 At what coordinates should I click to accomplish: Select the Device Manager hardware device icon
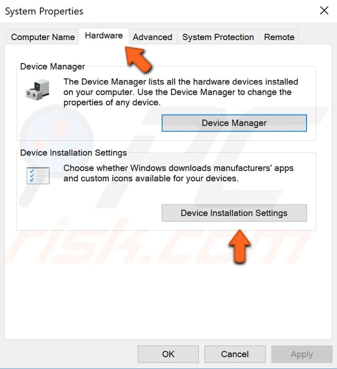point(38,88)
